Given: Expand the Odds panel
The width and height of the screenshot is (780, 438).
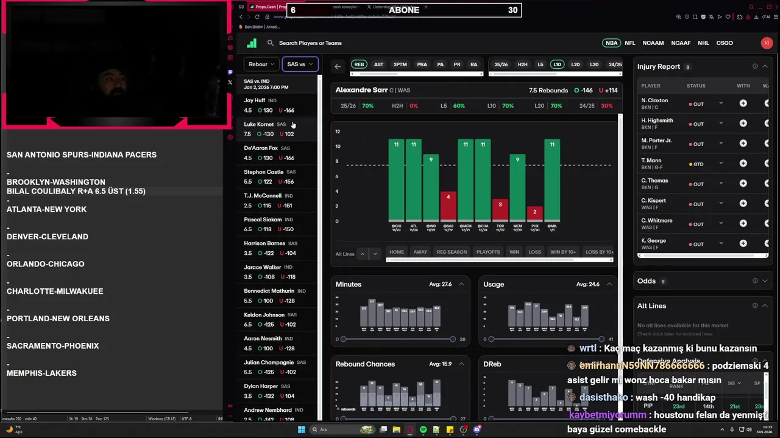Looking at the screenshot, I should point(765,281).
